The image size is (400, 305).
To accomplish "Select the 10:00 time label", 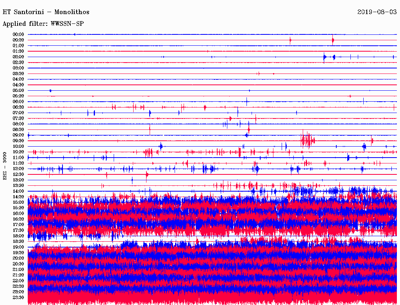I will 18,146.
